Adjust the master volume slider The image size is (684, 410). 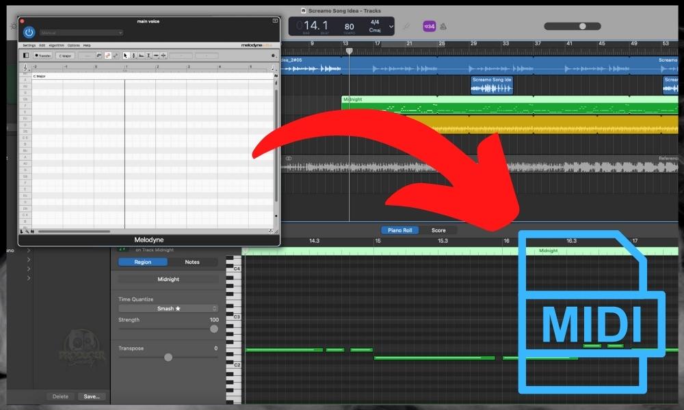click(573, 27)
